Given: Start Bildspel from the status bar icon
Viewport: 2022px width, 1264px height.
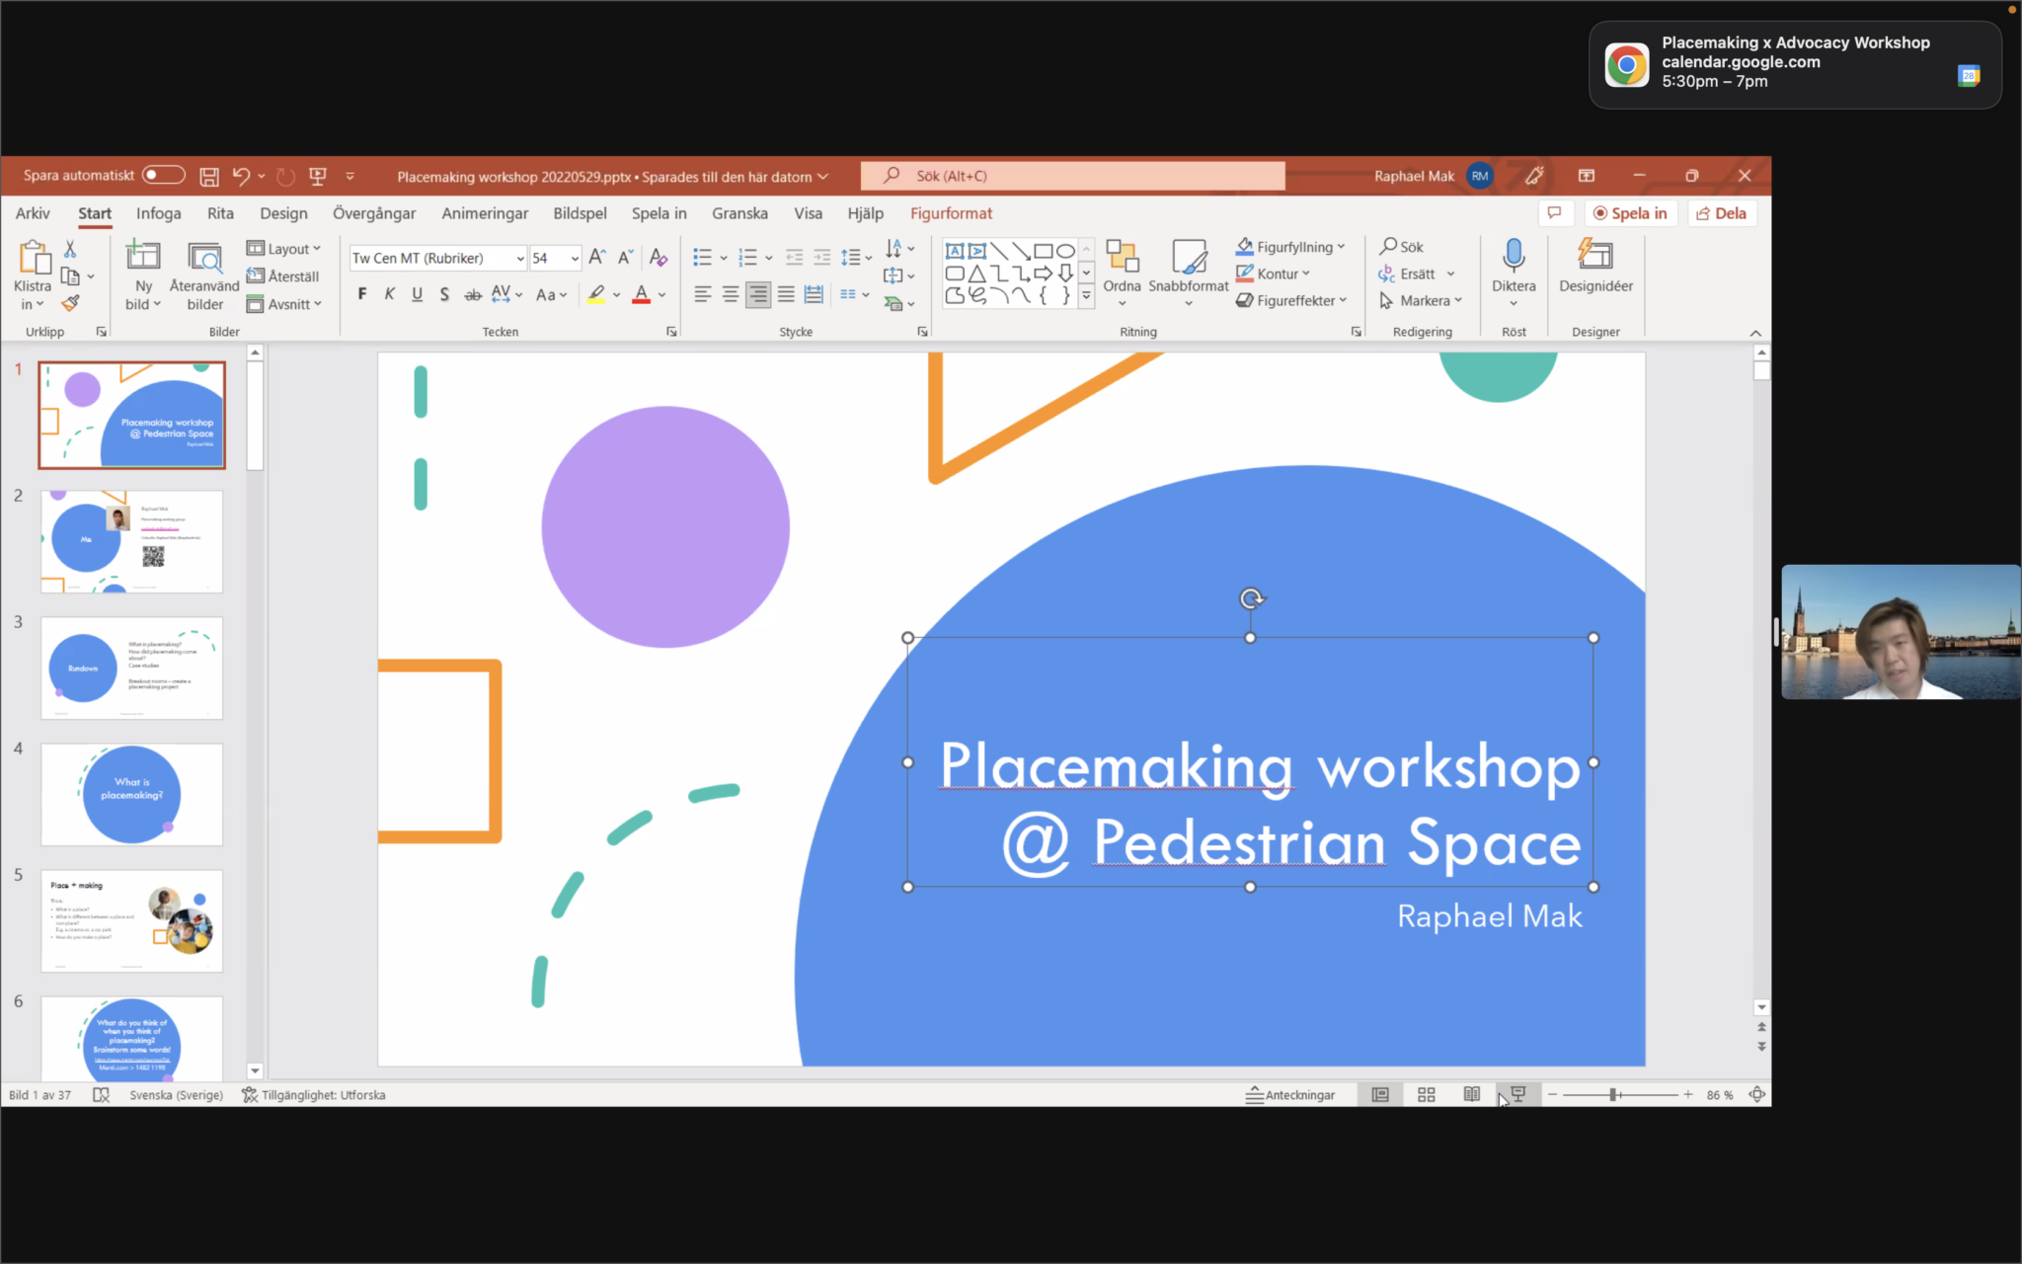Looking at the screenshot, I should pyautogui.click(x=1517, y=1094).
